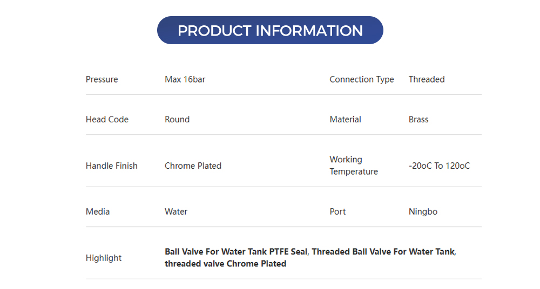The width and height of the screenshot is (540, 289).
Task: Click the Working Temperature label
Action: (353, 166)
